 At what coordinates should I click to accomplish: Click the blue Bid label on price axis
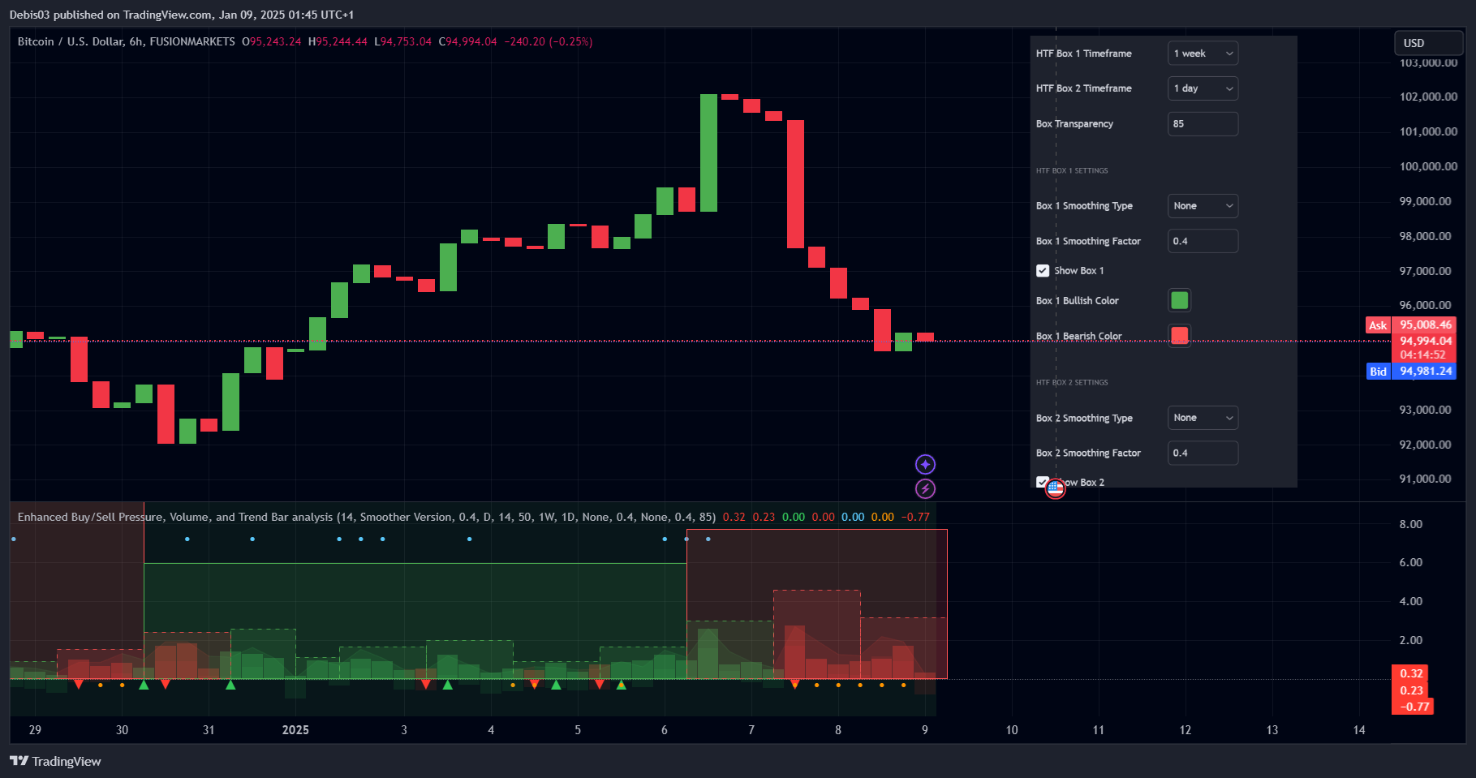1378,372
